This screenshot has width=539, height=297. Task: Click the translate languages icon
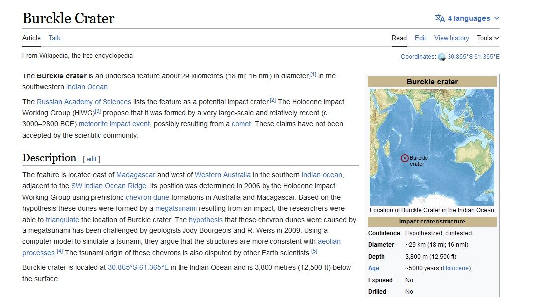pyautogui.click(x=440, y=18)
